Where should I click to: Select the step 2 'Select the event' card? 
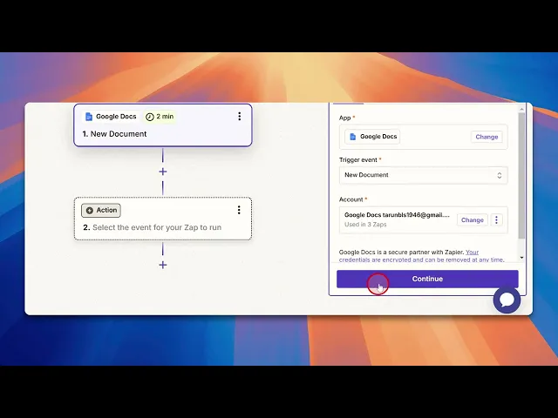pyautogui.click(x=163, y=219)
